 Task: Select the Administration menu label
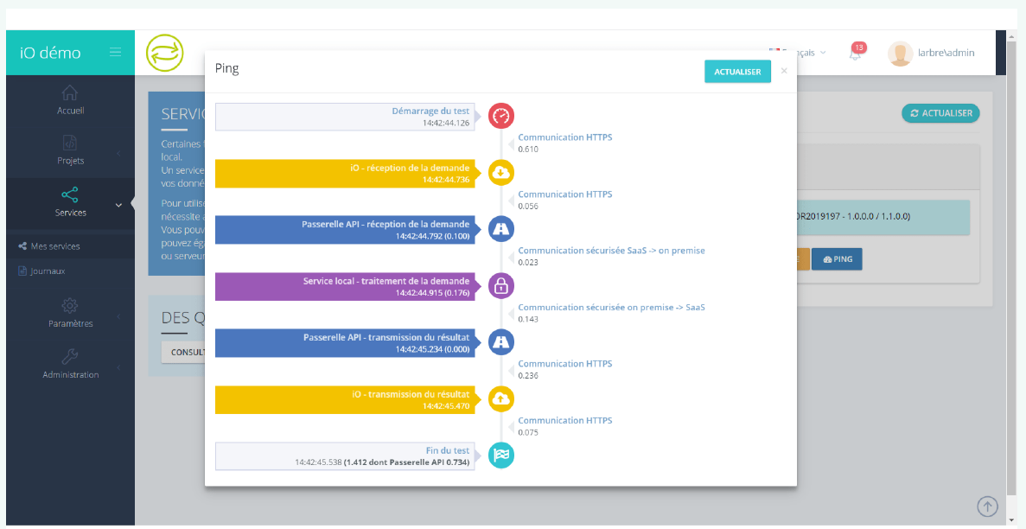pos(71,375)
